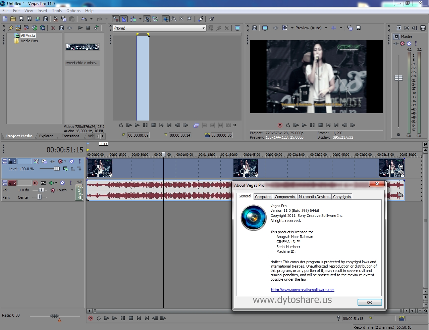
Task: Click the Pan slider on audio track 2
Action: [39, 197]
